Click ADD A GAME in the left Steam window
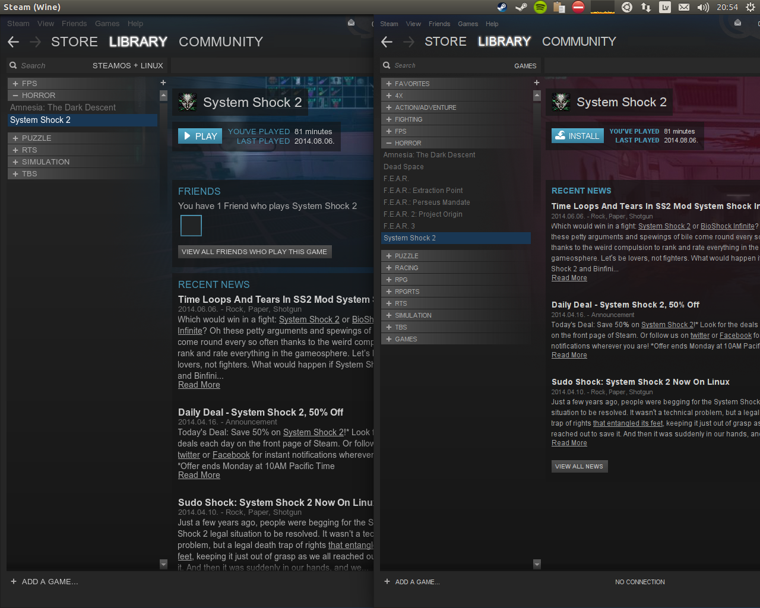Viewport: 760px width, 608px height. click(45, 582)
